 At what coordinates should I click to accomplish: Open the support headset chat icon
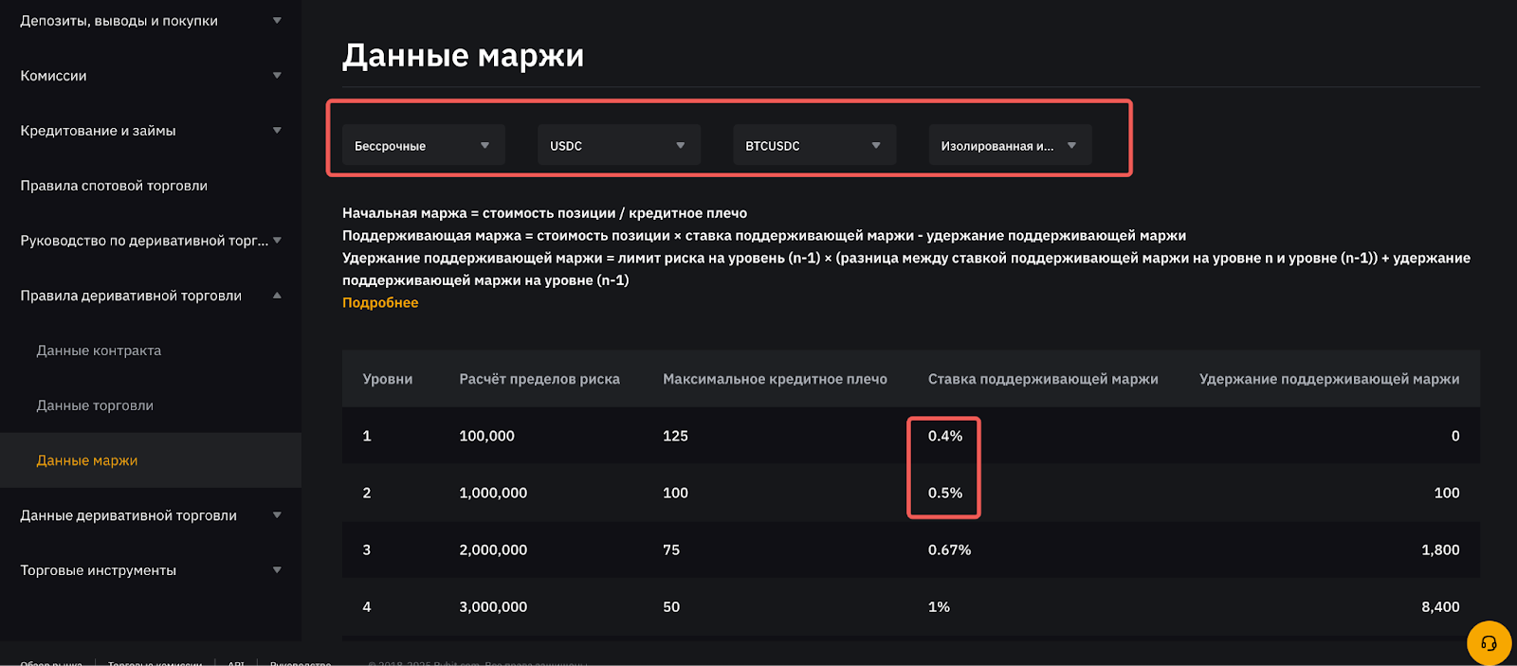coord(1489,643)
